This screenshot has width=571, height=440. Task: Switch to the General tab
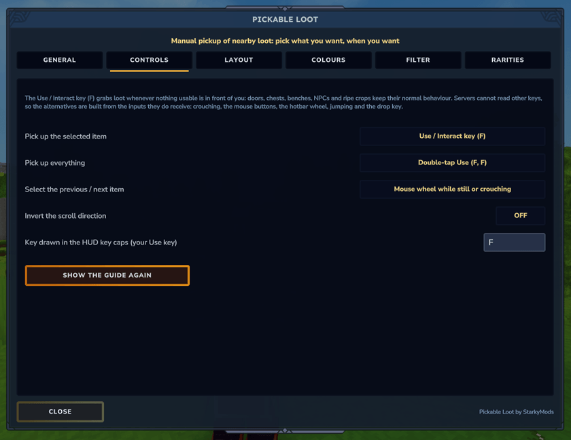[x=59, y=60]
